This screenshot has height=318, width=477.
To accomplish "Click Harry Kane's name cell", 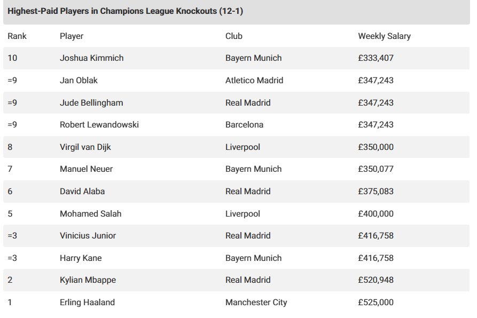I will (81, 258).
